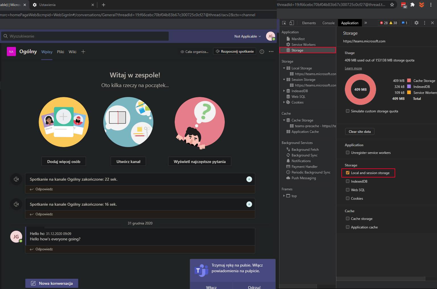Viewport: 437px width, 289px height.
Task: Open the JG profile avatar in Teams header
Action: click(x=270, y=36)
